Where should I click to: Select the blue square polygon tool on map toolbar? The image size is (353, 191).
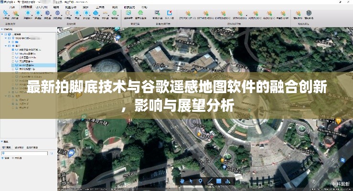coord(219,181)
